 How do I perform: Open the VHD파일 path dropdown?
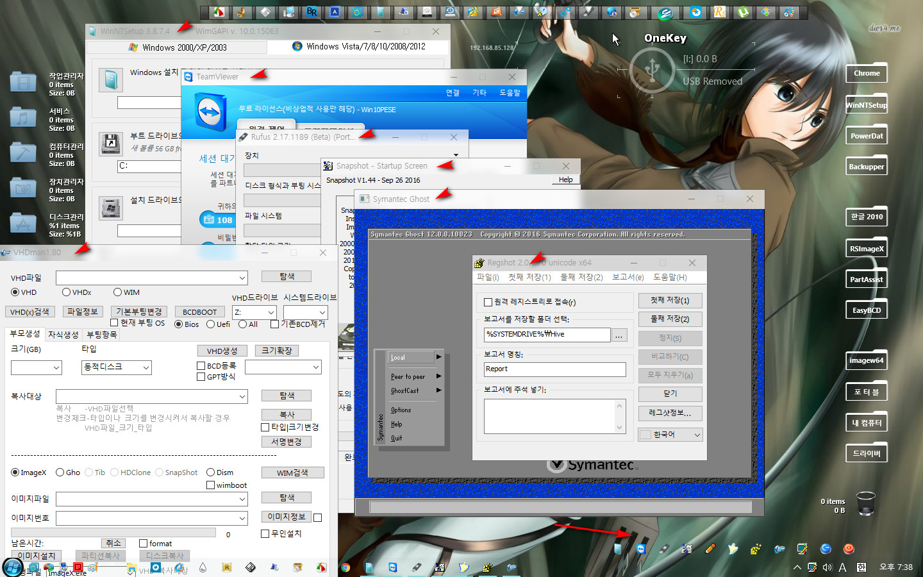pos(242,278)
